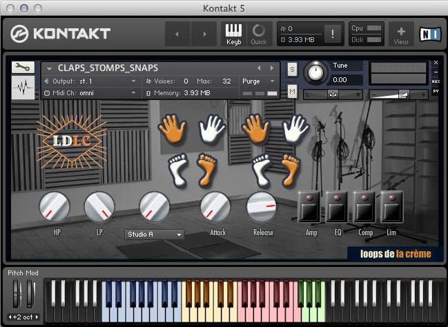The image size is (448, 327).
Task: Open the Quick-load browser
Action: pyautogui.click(x=259, y=34)
